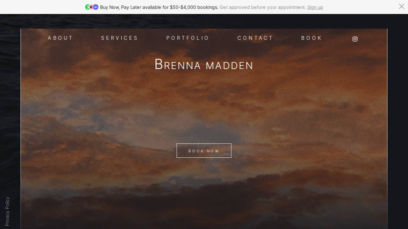
Task: Open the PORTFOLIO gallery
Action: [x=188, y=38]
